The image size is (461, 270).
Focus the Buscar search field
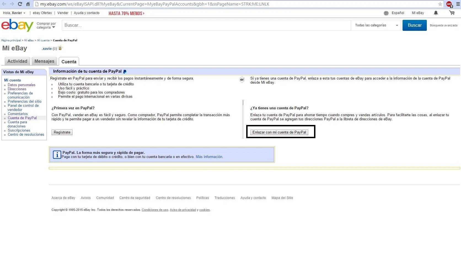coord(206,25)
